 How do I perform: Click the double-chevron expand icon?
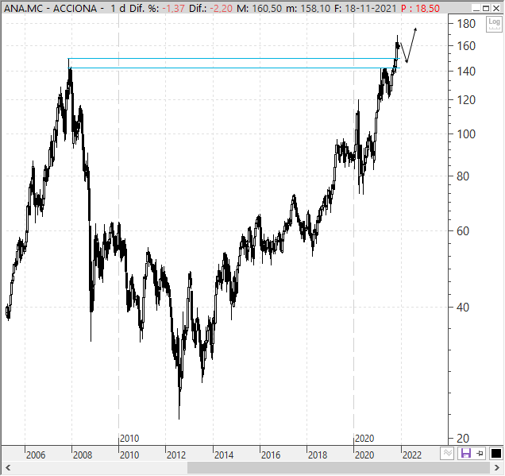click(x=447, y=454)
